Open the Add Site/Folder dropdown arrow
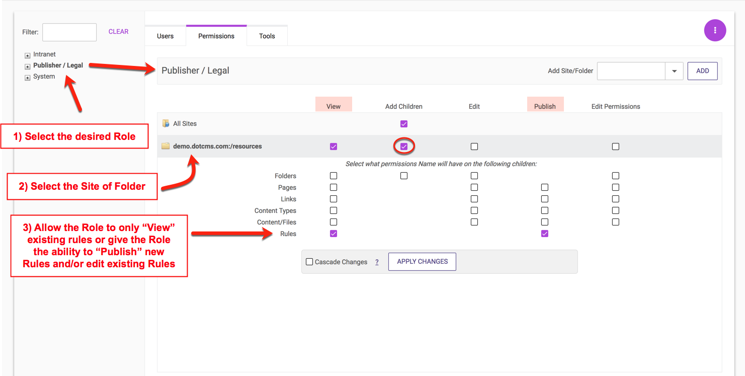745x376 pixels. [x=674, y=71]
